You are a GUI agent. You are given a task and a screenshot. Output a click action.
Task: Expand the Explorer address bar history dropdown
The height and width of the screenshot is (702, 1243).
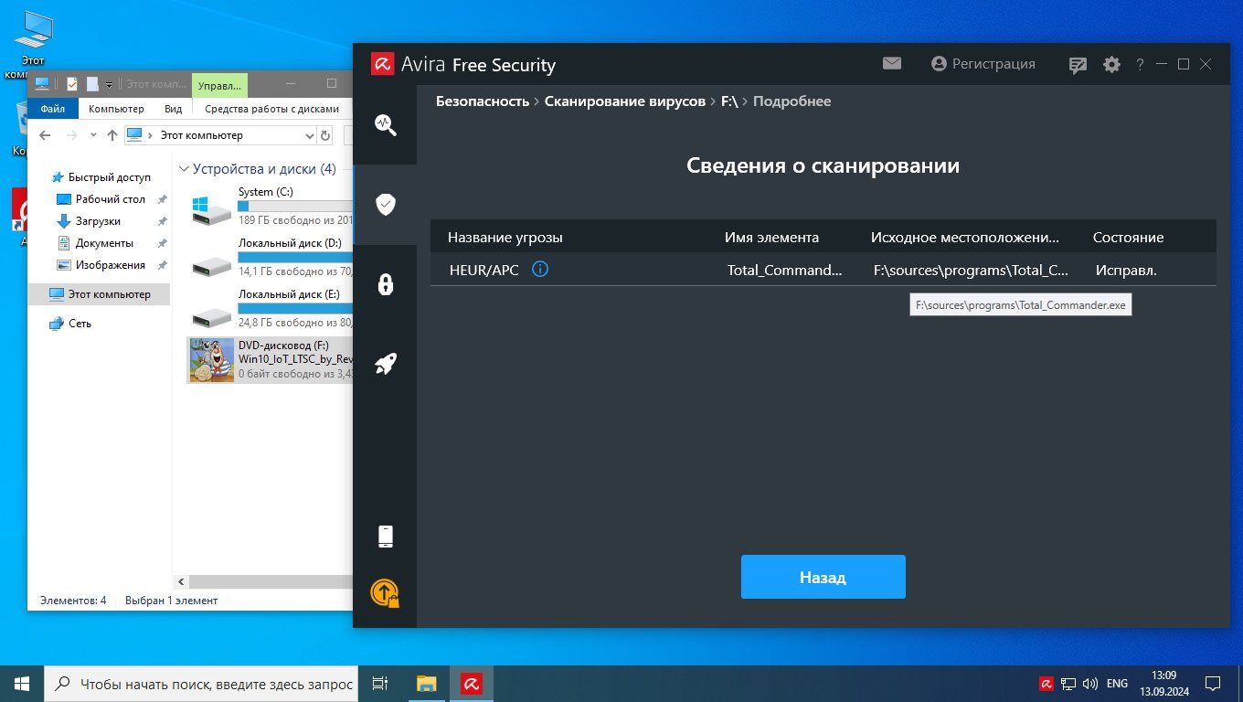pyautogui.click(x=309, y=135)
